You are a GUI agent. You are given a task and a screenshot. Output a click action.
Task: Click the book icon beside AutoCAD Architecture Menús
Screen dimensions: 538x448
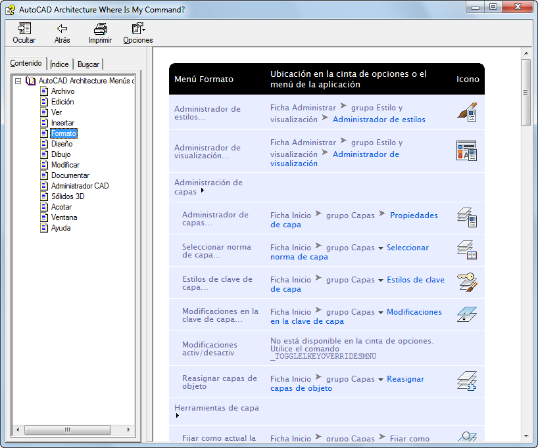click(x=30, y=81)
